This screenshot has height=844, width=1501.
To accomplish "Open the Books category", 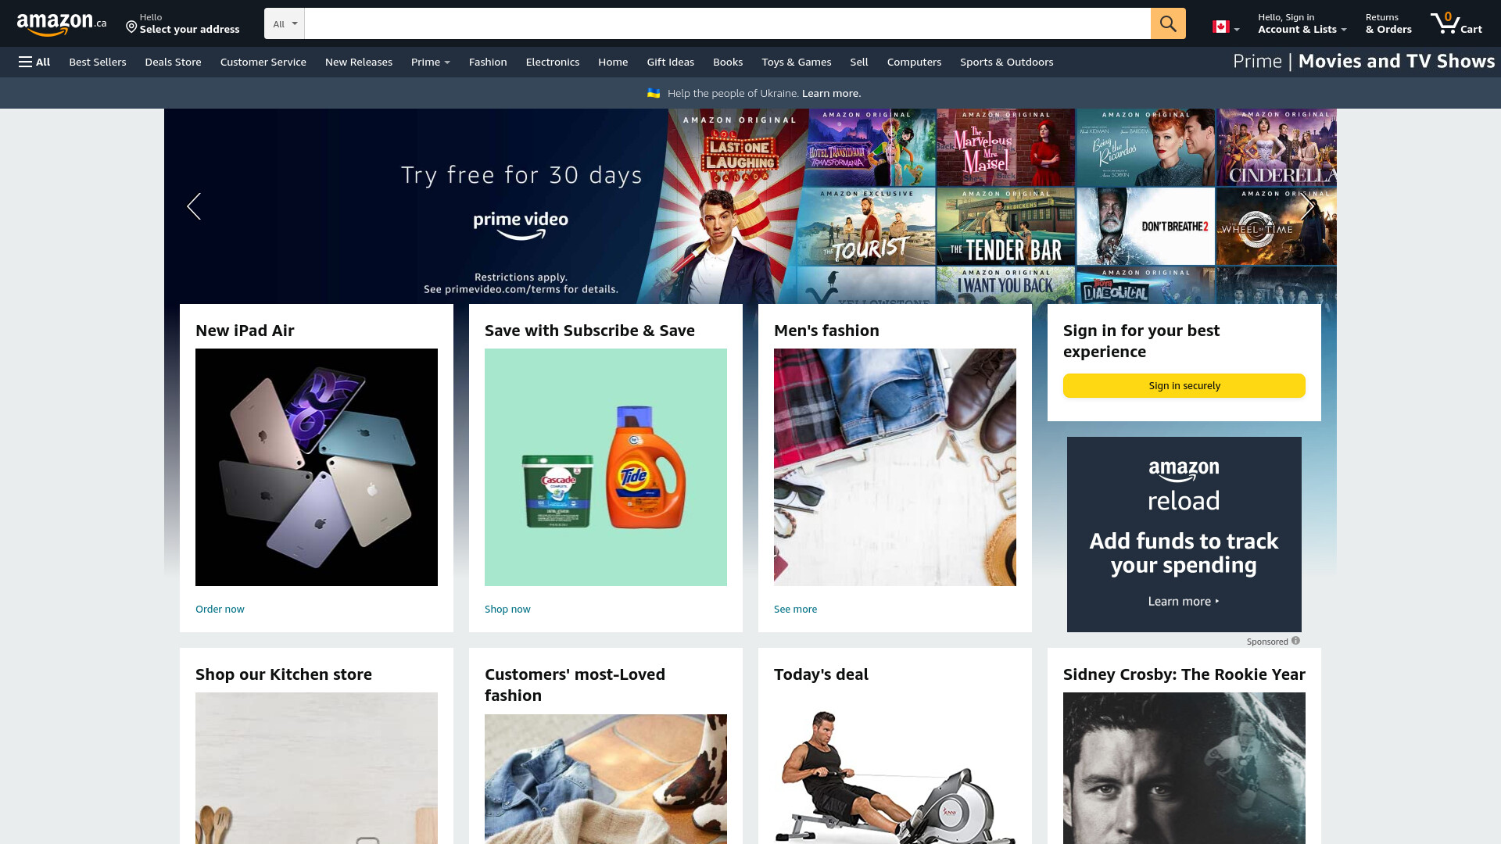I will [x=728, y=62].
